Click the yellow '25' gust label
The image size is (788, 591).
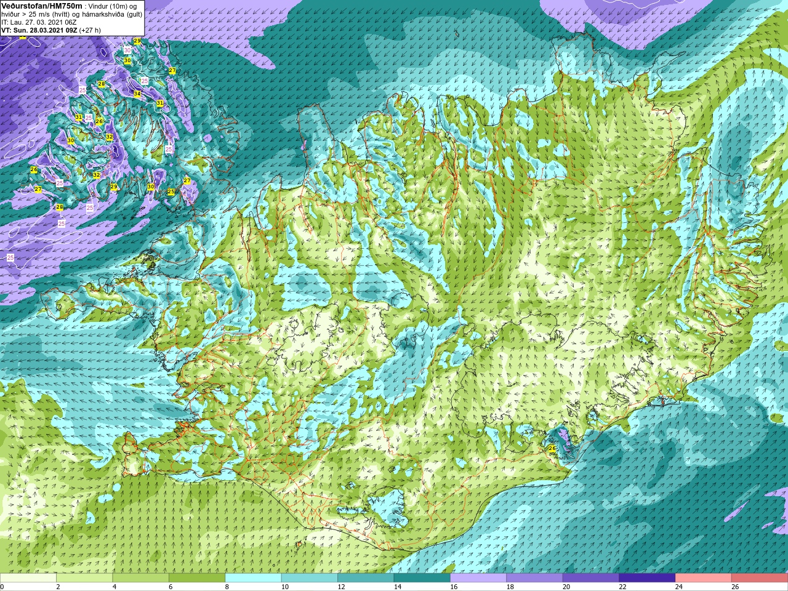[171, 191]
